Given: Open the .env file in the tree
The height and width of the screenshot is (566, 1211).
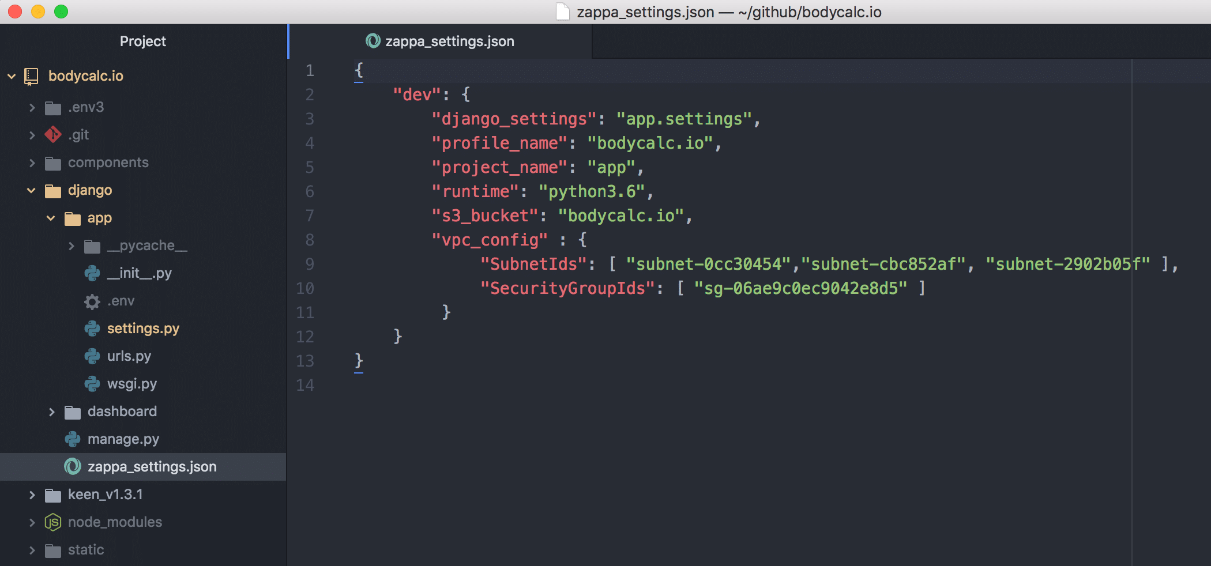Looking at the screenshot, I should (121, 301).
